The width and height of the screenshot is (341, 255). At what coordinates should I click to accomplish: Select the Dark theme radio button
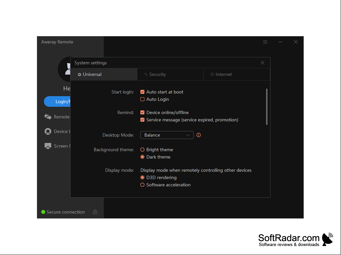point(142,157)
